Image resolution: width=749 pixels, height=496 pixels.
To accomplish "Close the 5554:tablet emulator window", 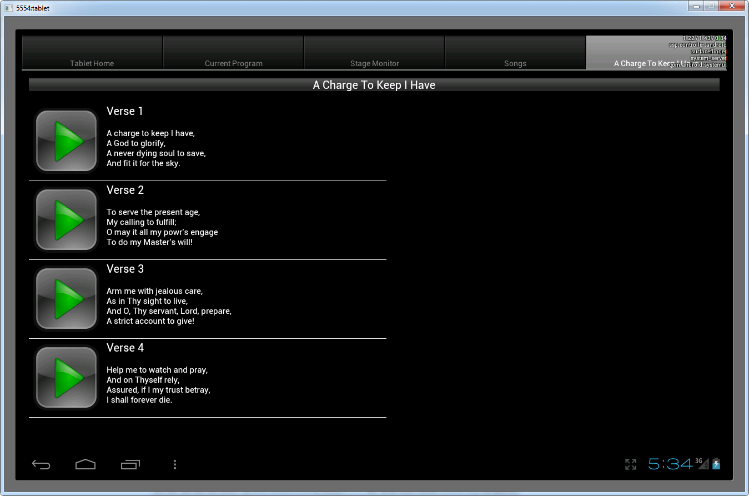I will (x=732, y=6).
